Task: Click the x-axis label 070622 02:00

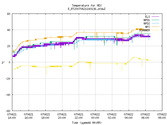Action: [x=112, y=116]
